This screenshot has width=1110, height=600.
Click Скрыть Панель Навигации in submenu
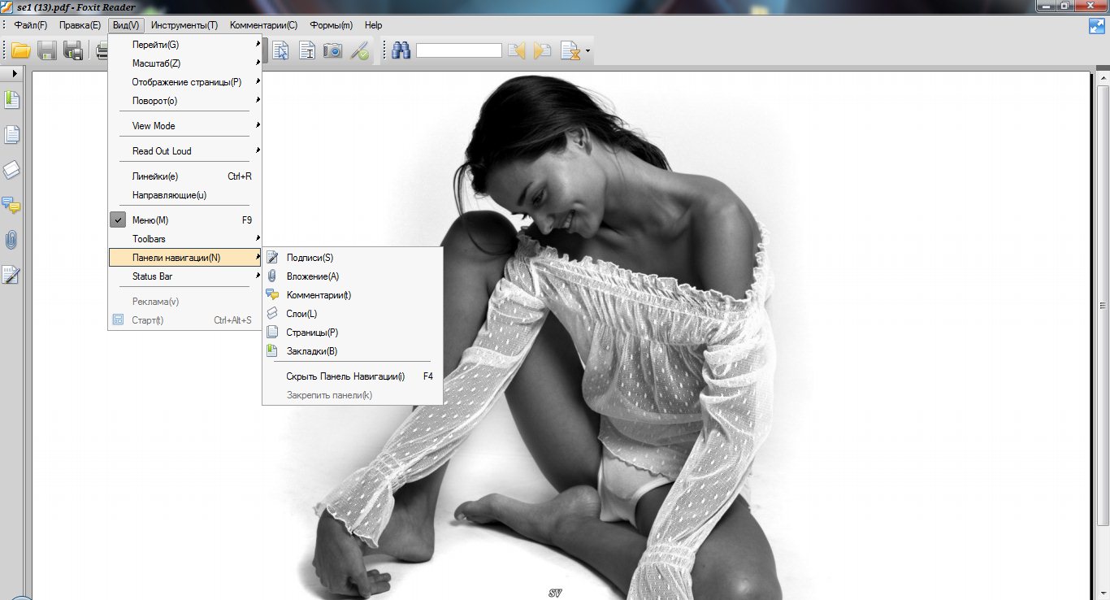(345, 376)
